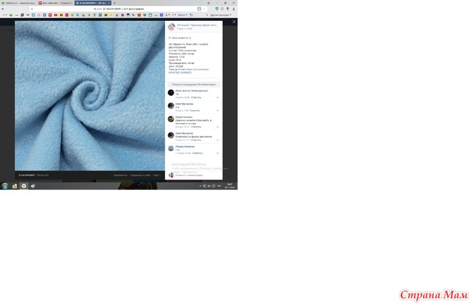Click the vk.com address bar

click(x=118, y=9)
